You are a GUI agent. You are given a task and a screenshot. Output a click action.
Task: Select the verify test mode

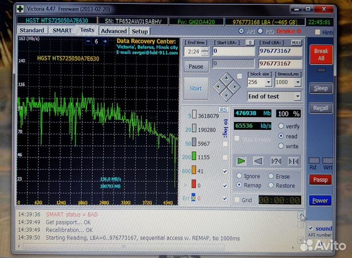pyautogui.click(x=281, y=126)
